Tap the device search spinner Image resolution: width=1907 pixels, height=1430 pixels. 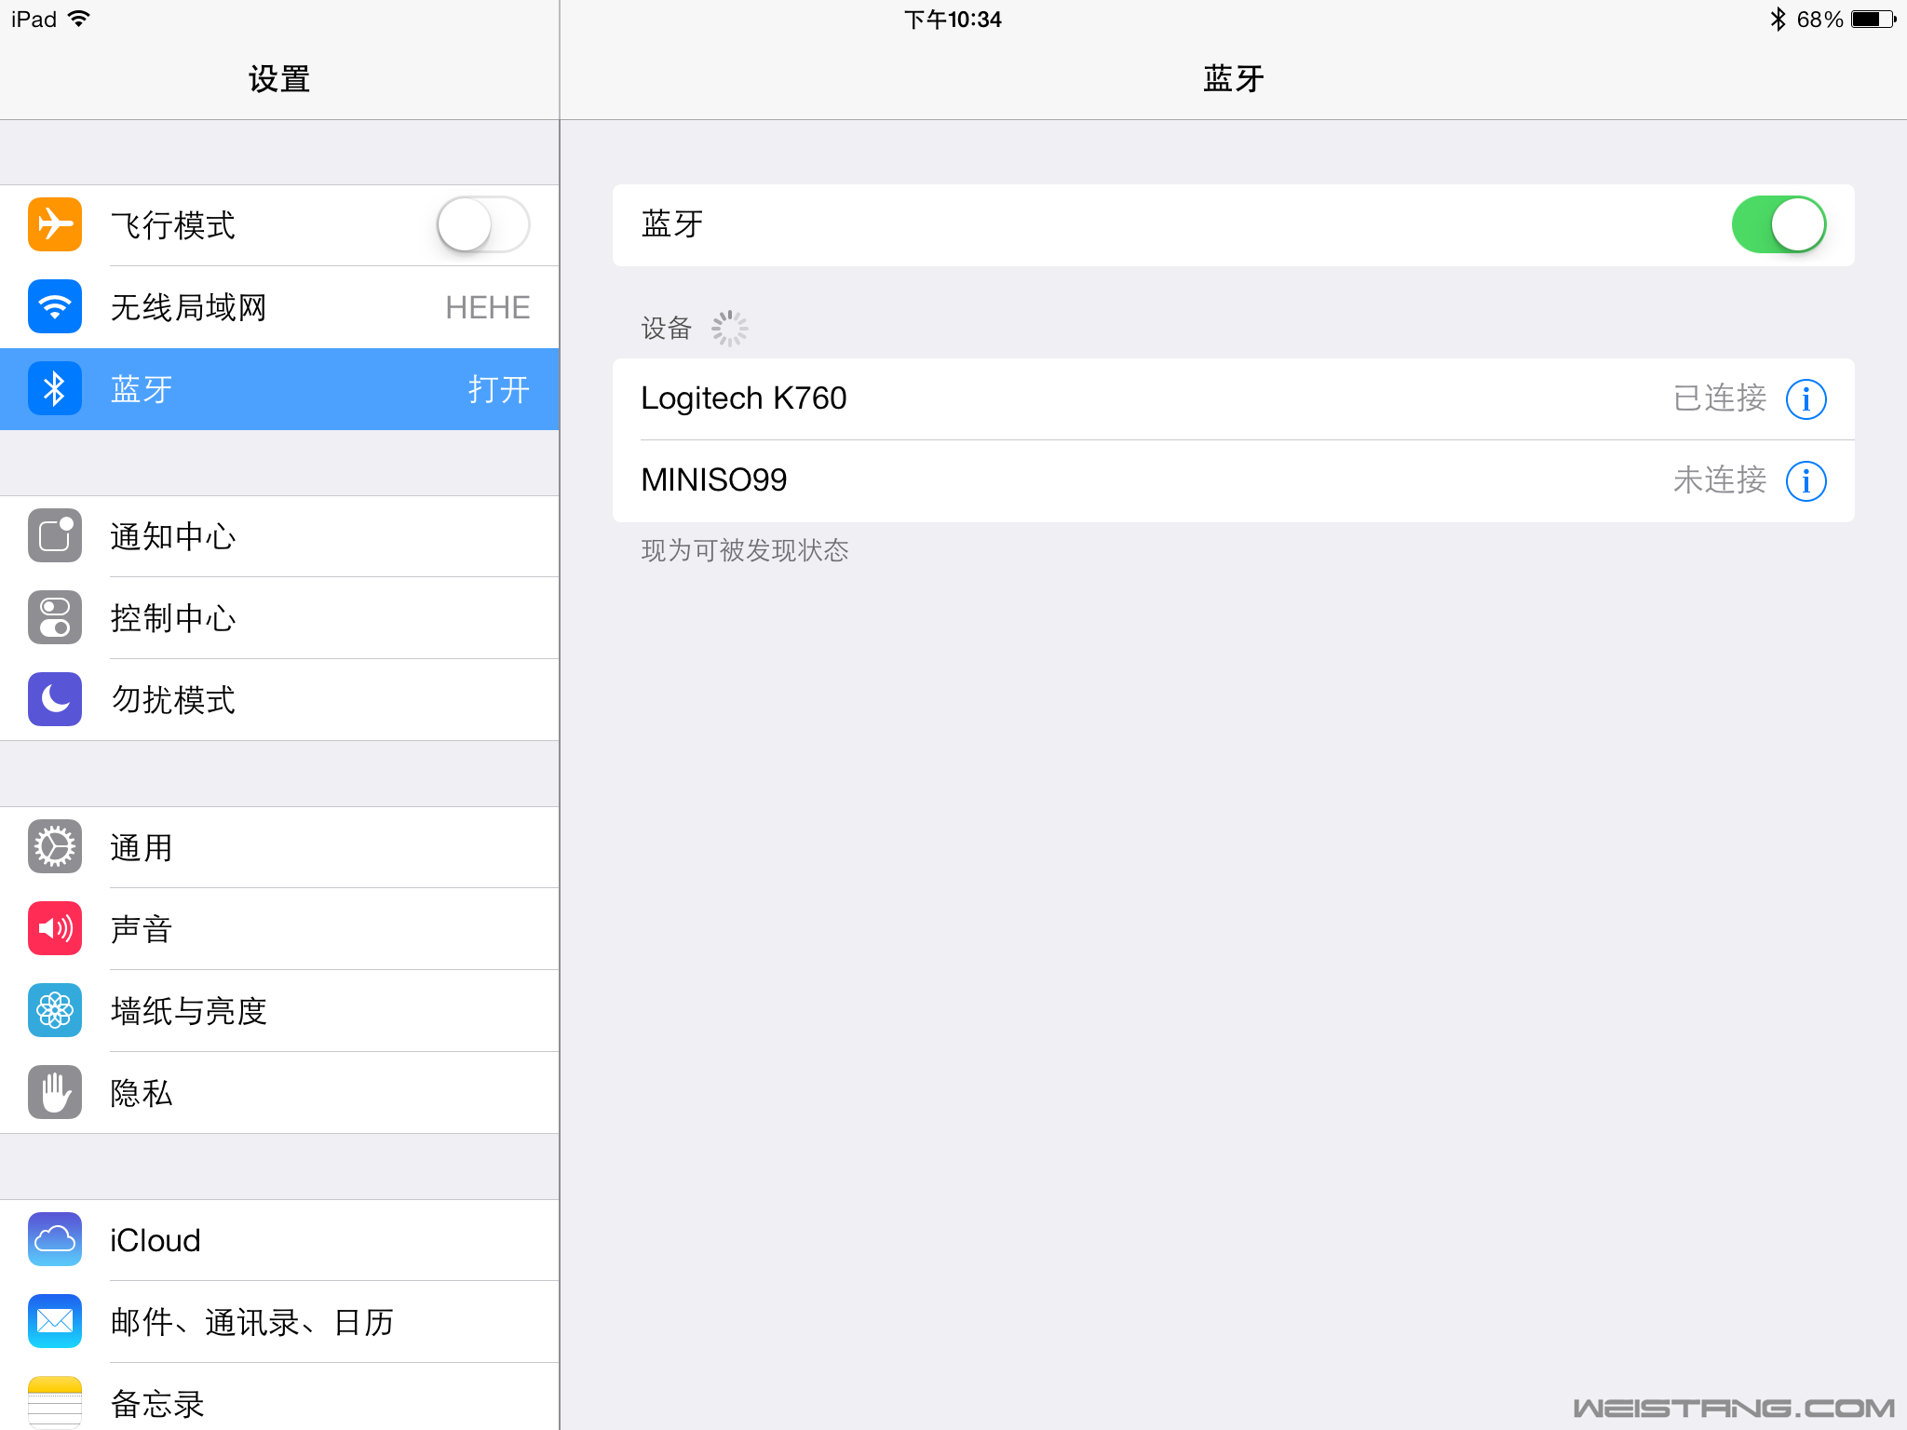pos(729,328)
